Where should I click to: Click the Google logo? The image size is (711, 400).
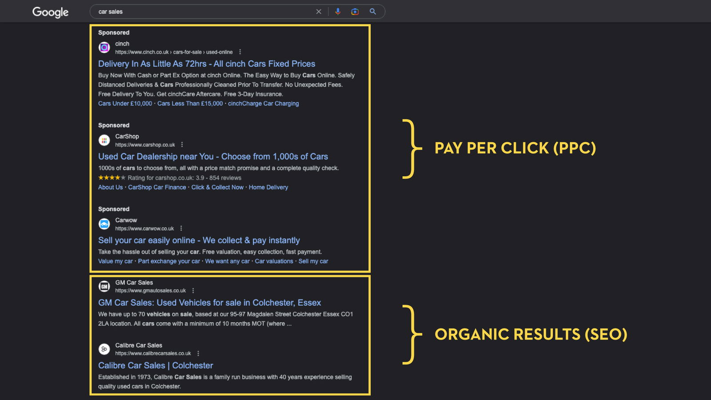coord(50,12)
